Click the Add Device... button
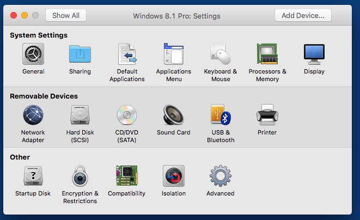The height and width of the screenshot is (220, 360). [303, 15]
